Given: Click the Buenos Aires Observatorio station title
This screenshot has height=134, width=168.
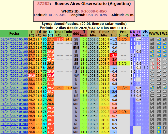Looking at the screenshot, I should [93, 4].
